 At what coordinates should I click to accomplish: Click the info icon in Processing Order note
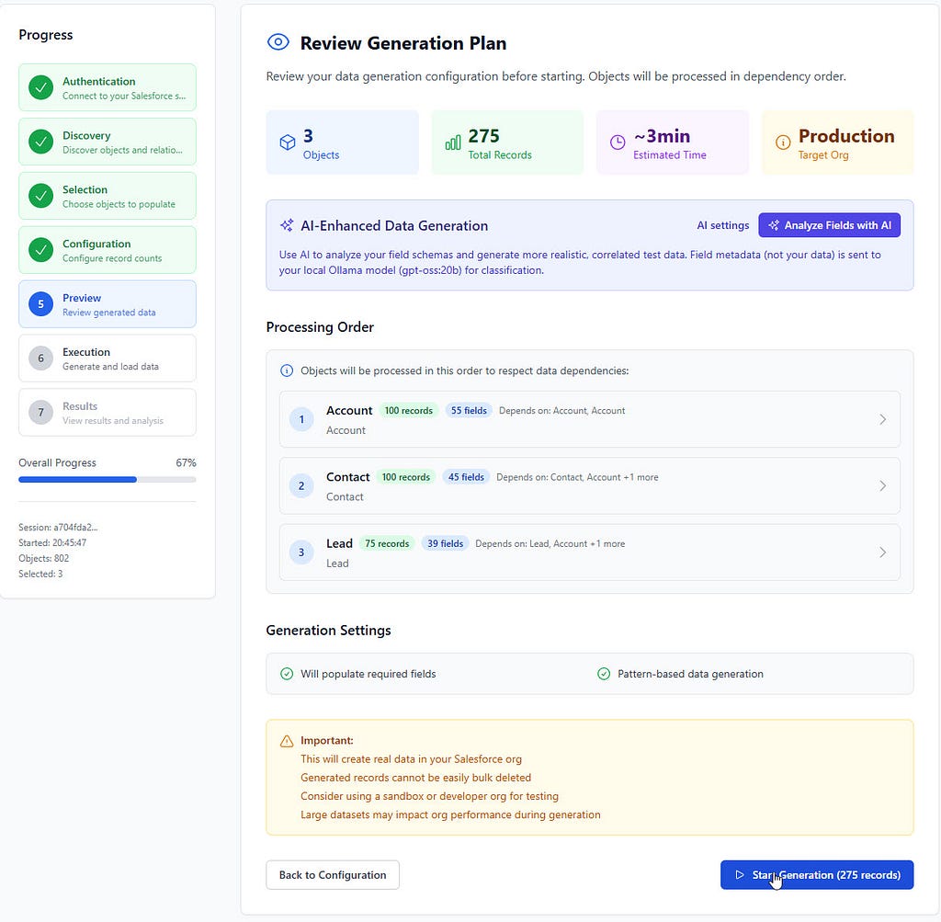tap(287, 370)
